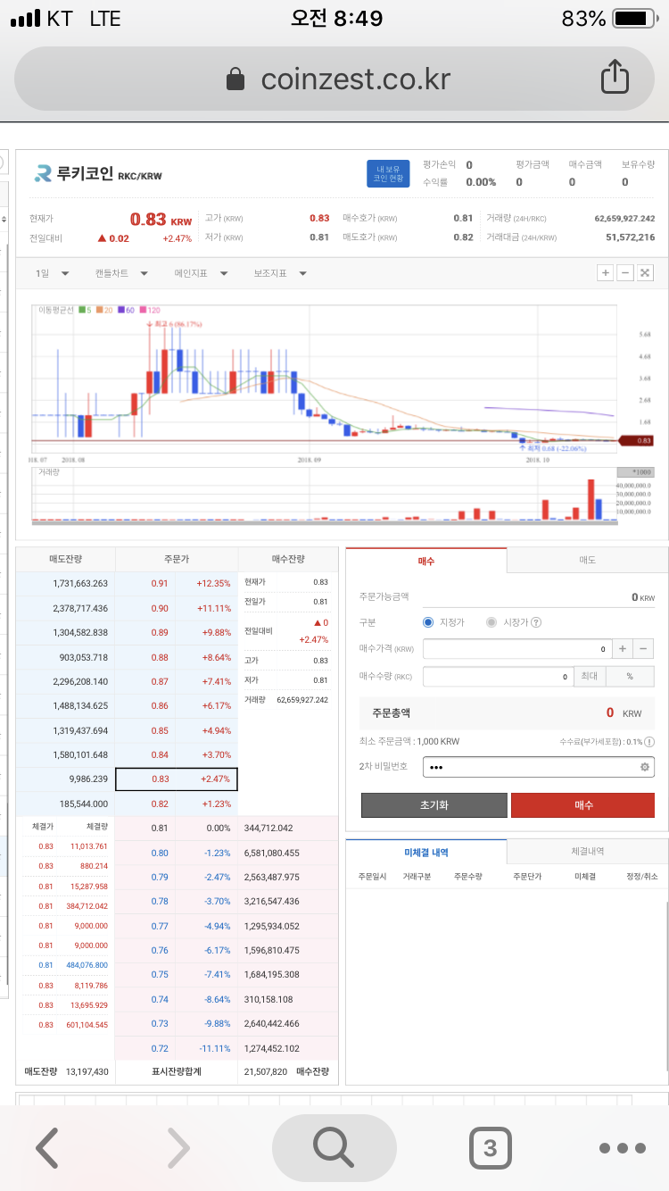Switch to the 매수 tab
The width and height of the screenshot is (669, 1191).
[426, 560]
